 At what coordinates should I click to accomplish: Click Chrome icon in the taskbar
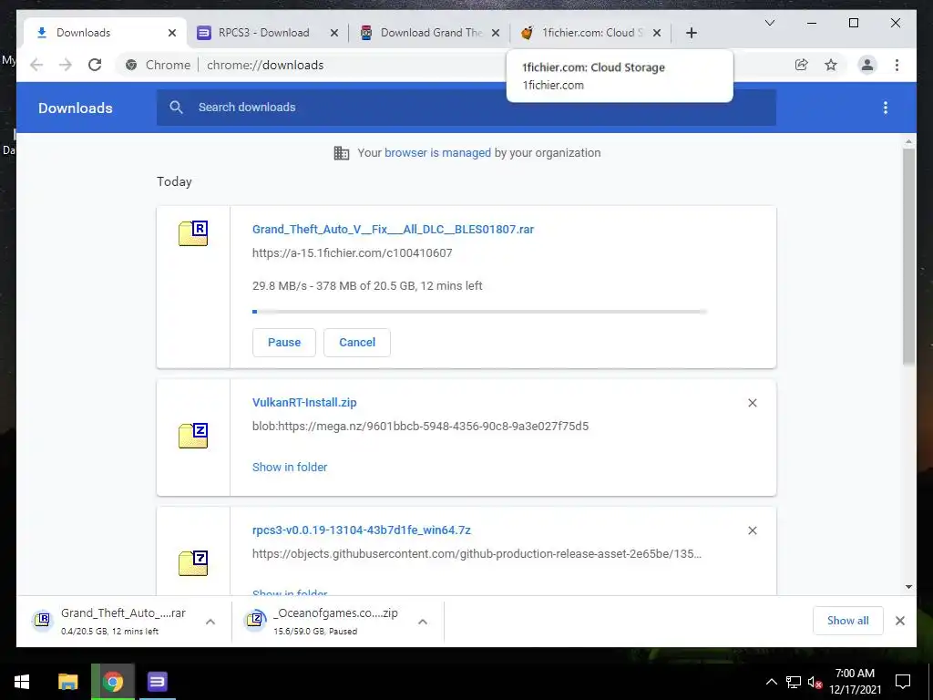click(x=112, y=682)
